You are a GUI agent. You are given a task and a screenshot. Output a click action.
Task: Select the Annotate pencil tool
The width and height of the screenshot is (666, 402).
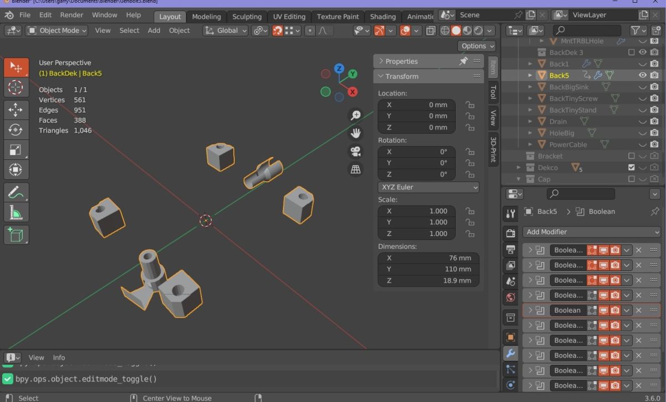16,193
